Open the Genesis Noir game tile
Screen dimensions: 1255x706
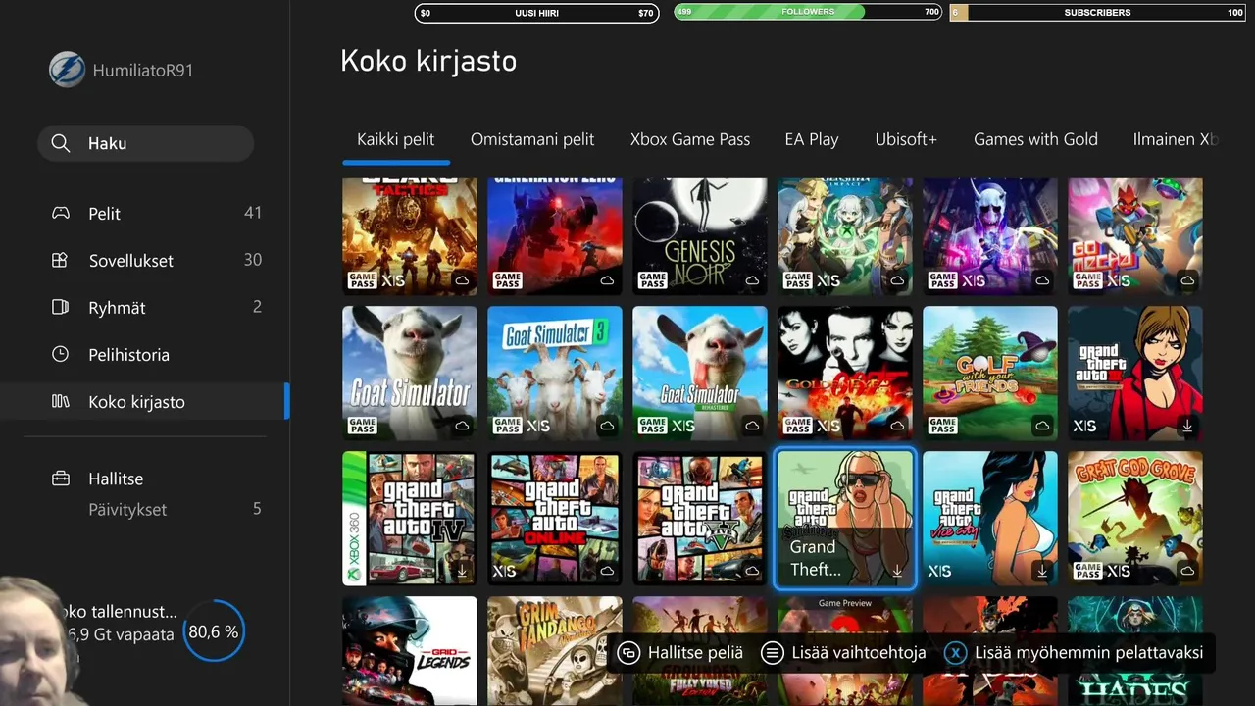pyautogui.click(x=700, y=236)
